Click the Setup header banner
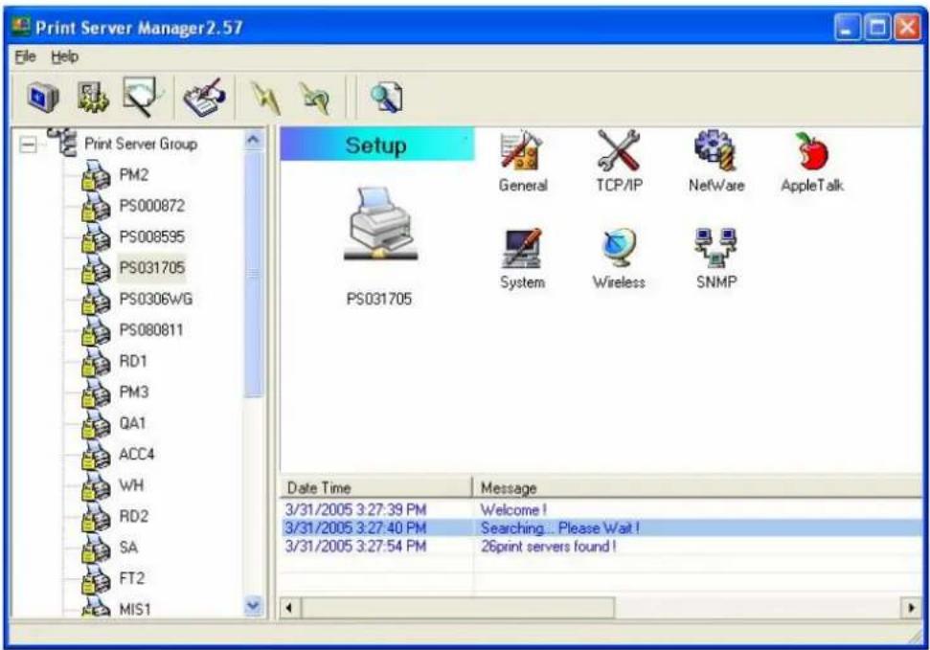 tap(377, 145)
